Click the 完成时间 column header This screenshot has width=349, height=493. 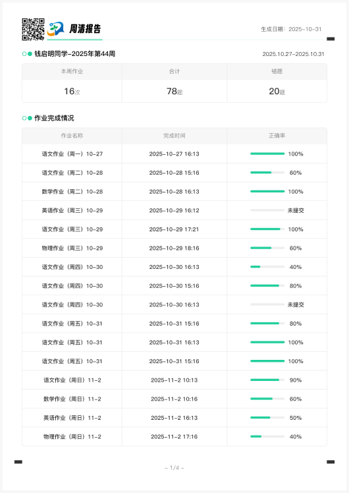click(174, 136)
